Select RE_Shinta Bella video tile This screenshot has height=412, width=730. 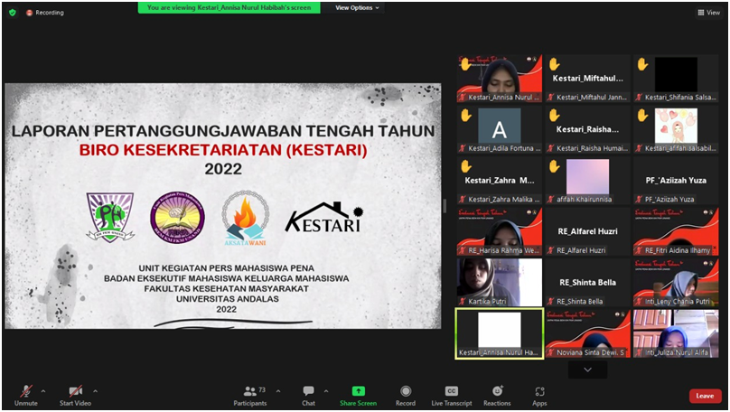pyautogui.click(x=587, y=283)
